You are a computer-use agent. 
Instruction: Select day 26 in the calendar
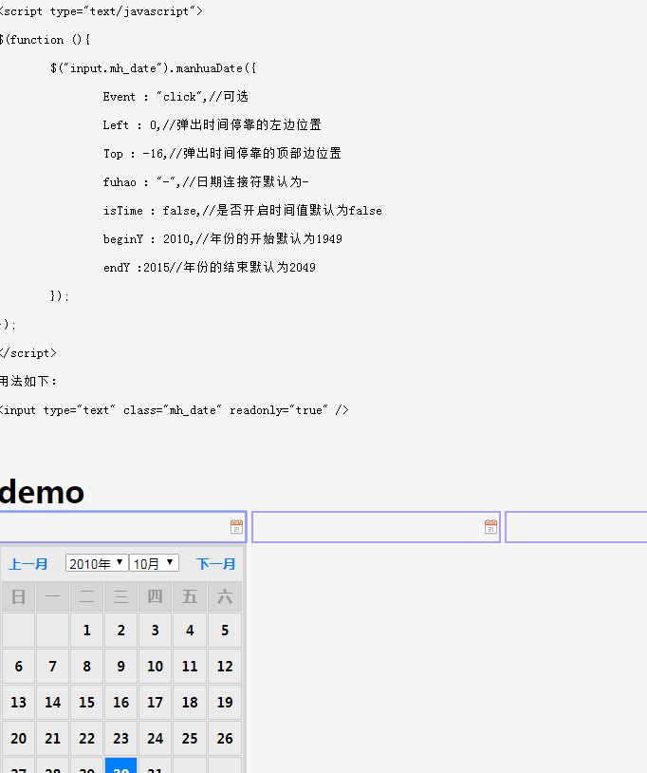225,738
